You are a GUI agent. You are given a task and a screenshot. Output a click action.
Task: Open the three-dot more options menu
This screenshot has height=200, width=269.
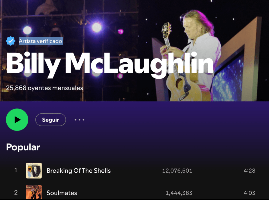[x=79, y=120]
